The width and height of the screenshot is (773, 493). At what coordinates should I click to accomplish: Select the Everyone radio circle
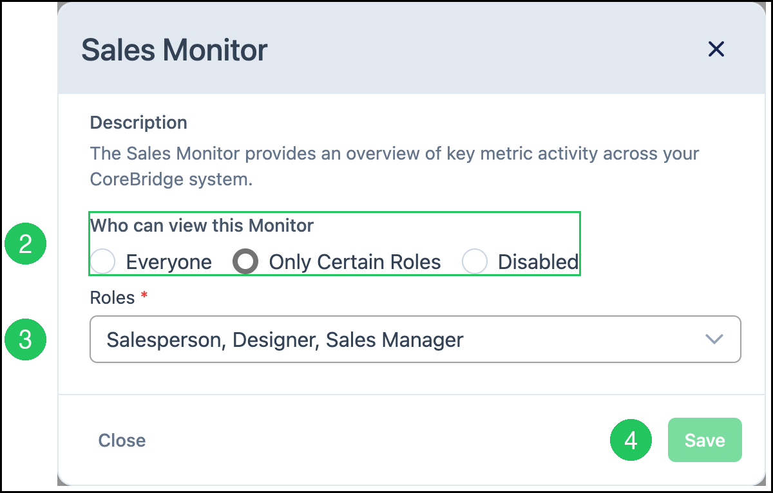click(102, 262)
